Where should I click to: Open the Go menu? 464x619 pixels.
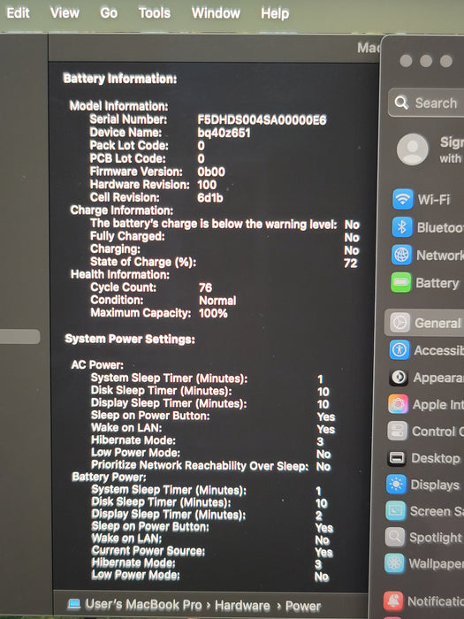[109, 12]
